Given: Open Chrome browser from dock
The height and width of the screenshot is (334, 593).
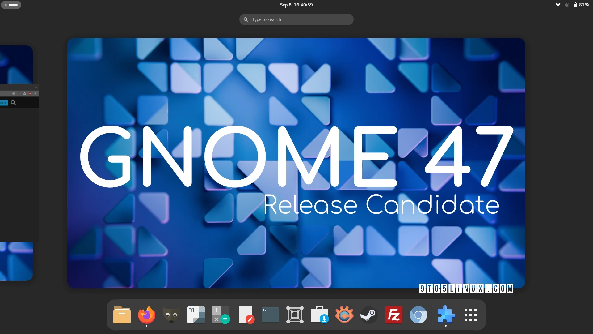Looking at the screenshot, I should 418,315.
